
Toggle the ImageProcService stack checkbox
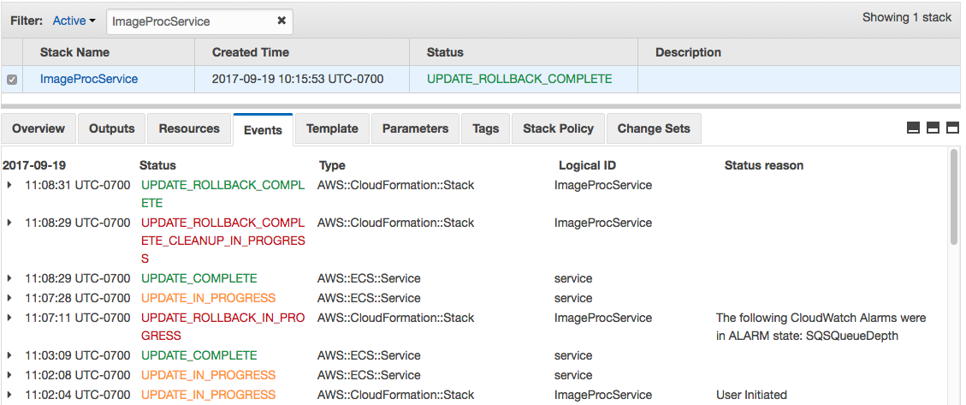point(12,80)
